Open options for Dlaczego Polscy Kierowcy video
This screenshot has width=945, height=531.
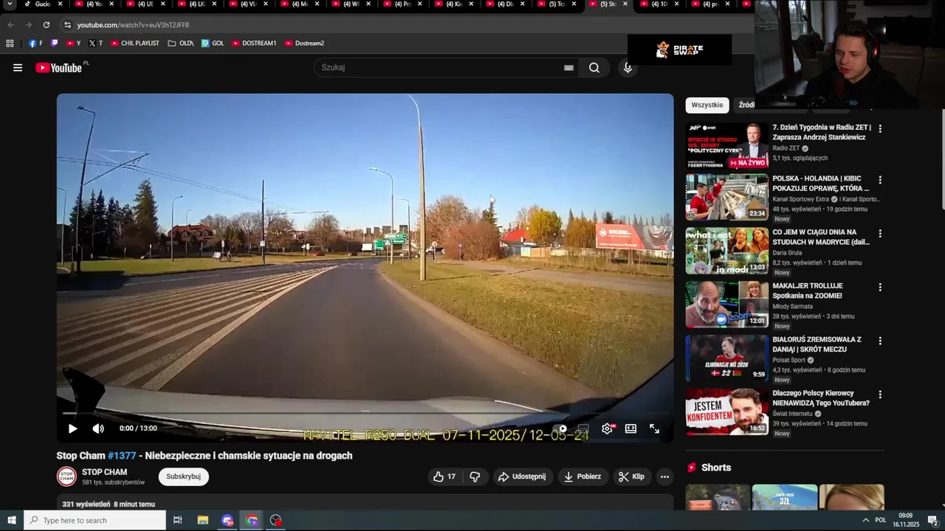[x=879, y=395]
